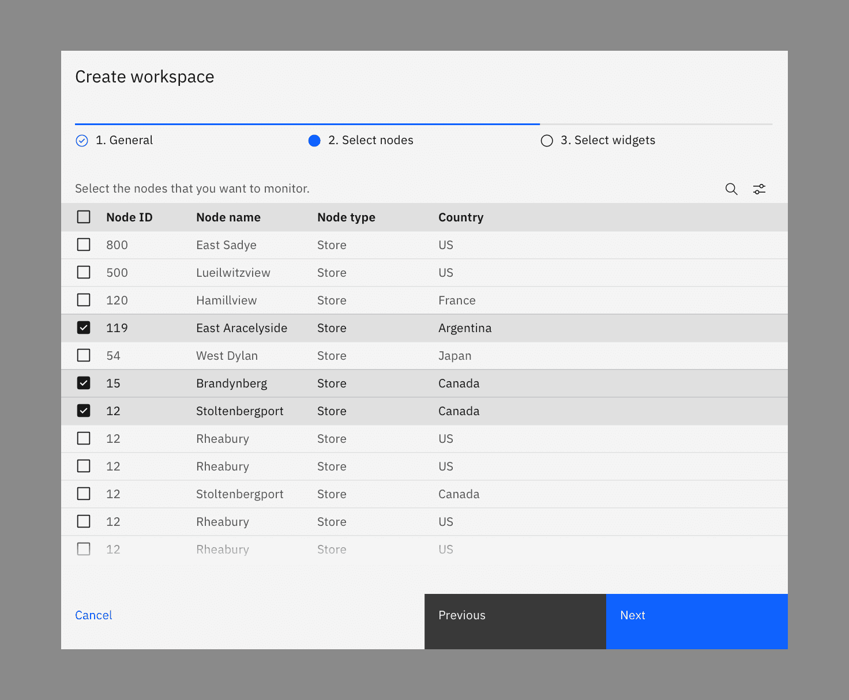
Task: Click the empty circle icon for Select widgets
Action: [547, 140]
